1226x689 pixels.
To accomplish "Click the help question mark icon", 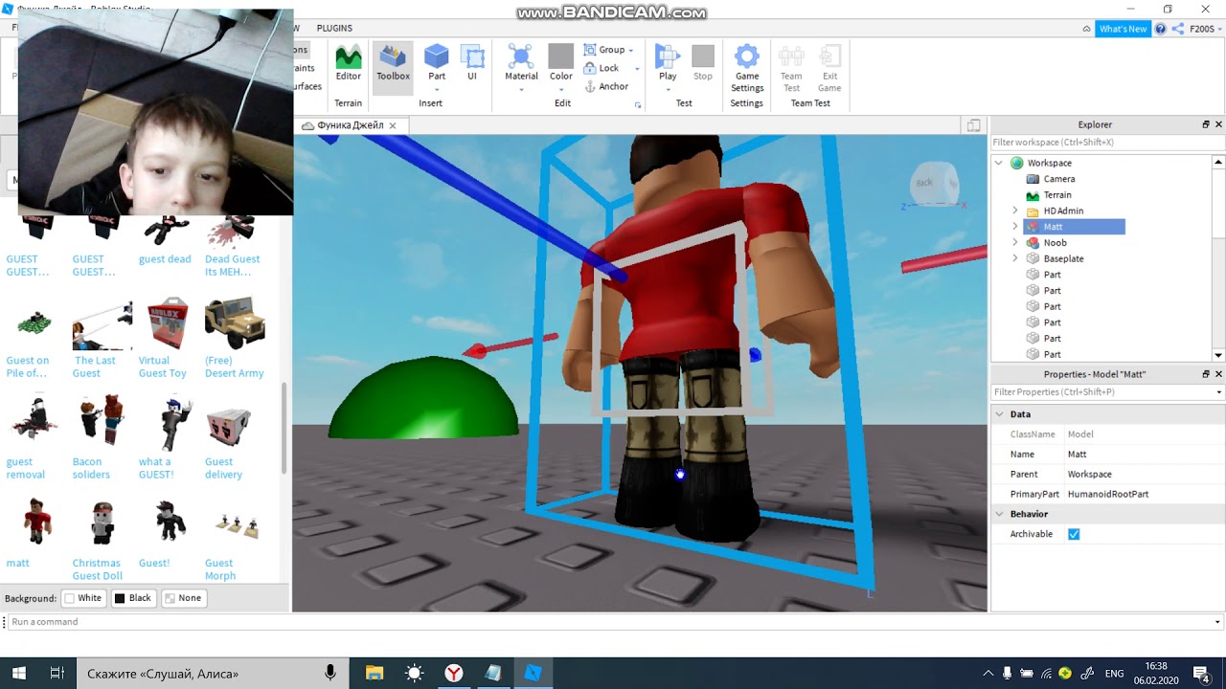I will (x=1161, y=29).
